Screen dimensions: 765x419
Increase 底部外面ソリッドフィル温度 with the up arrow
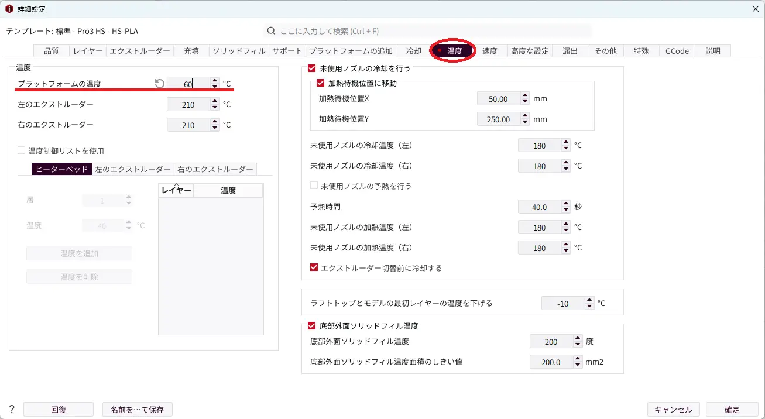[578, 338]
